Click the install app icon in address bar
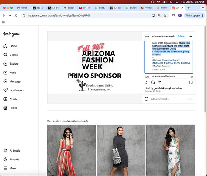 click(153, 15)
